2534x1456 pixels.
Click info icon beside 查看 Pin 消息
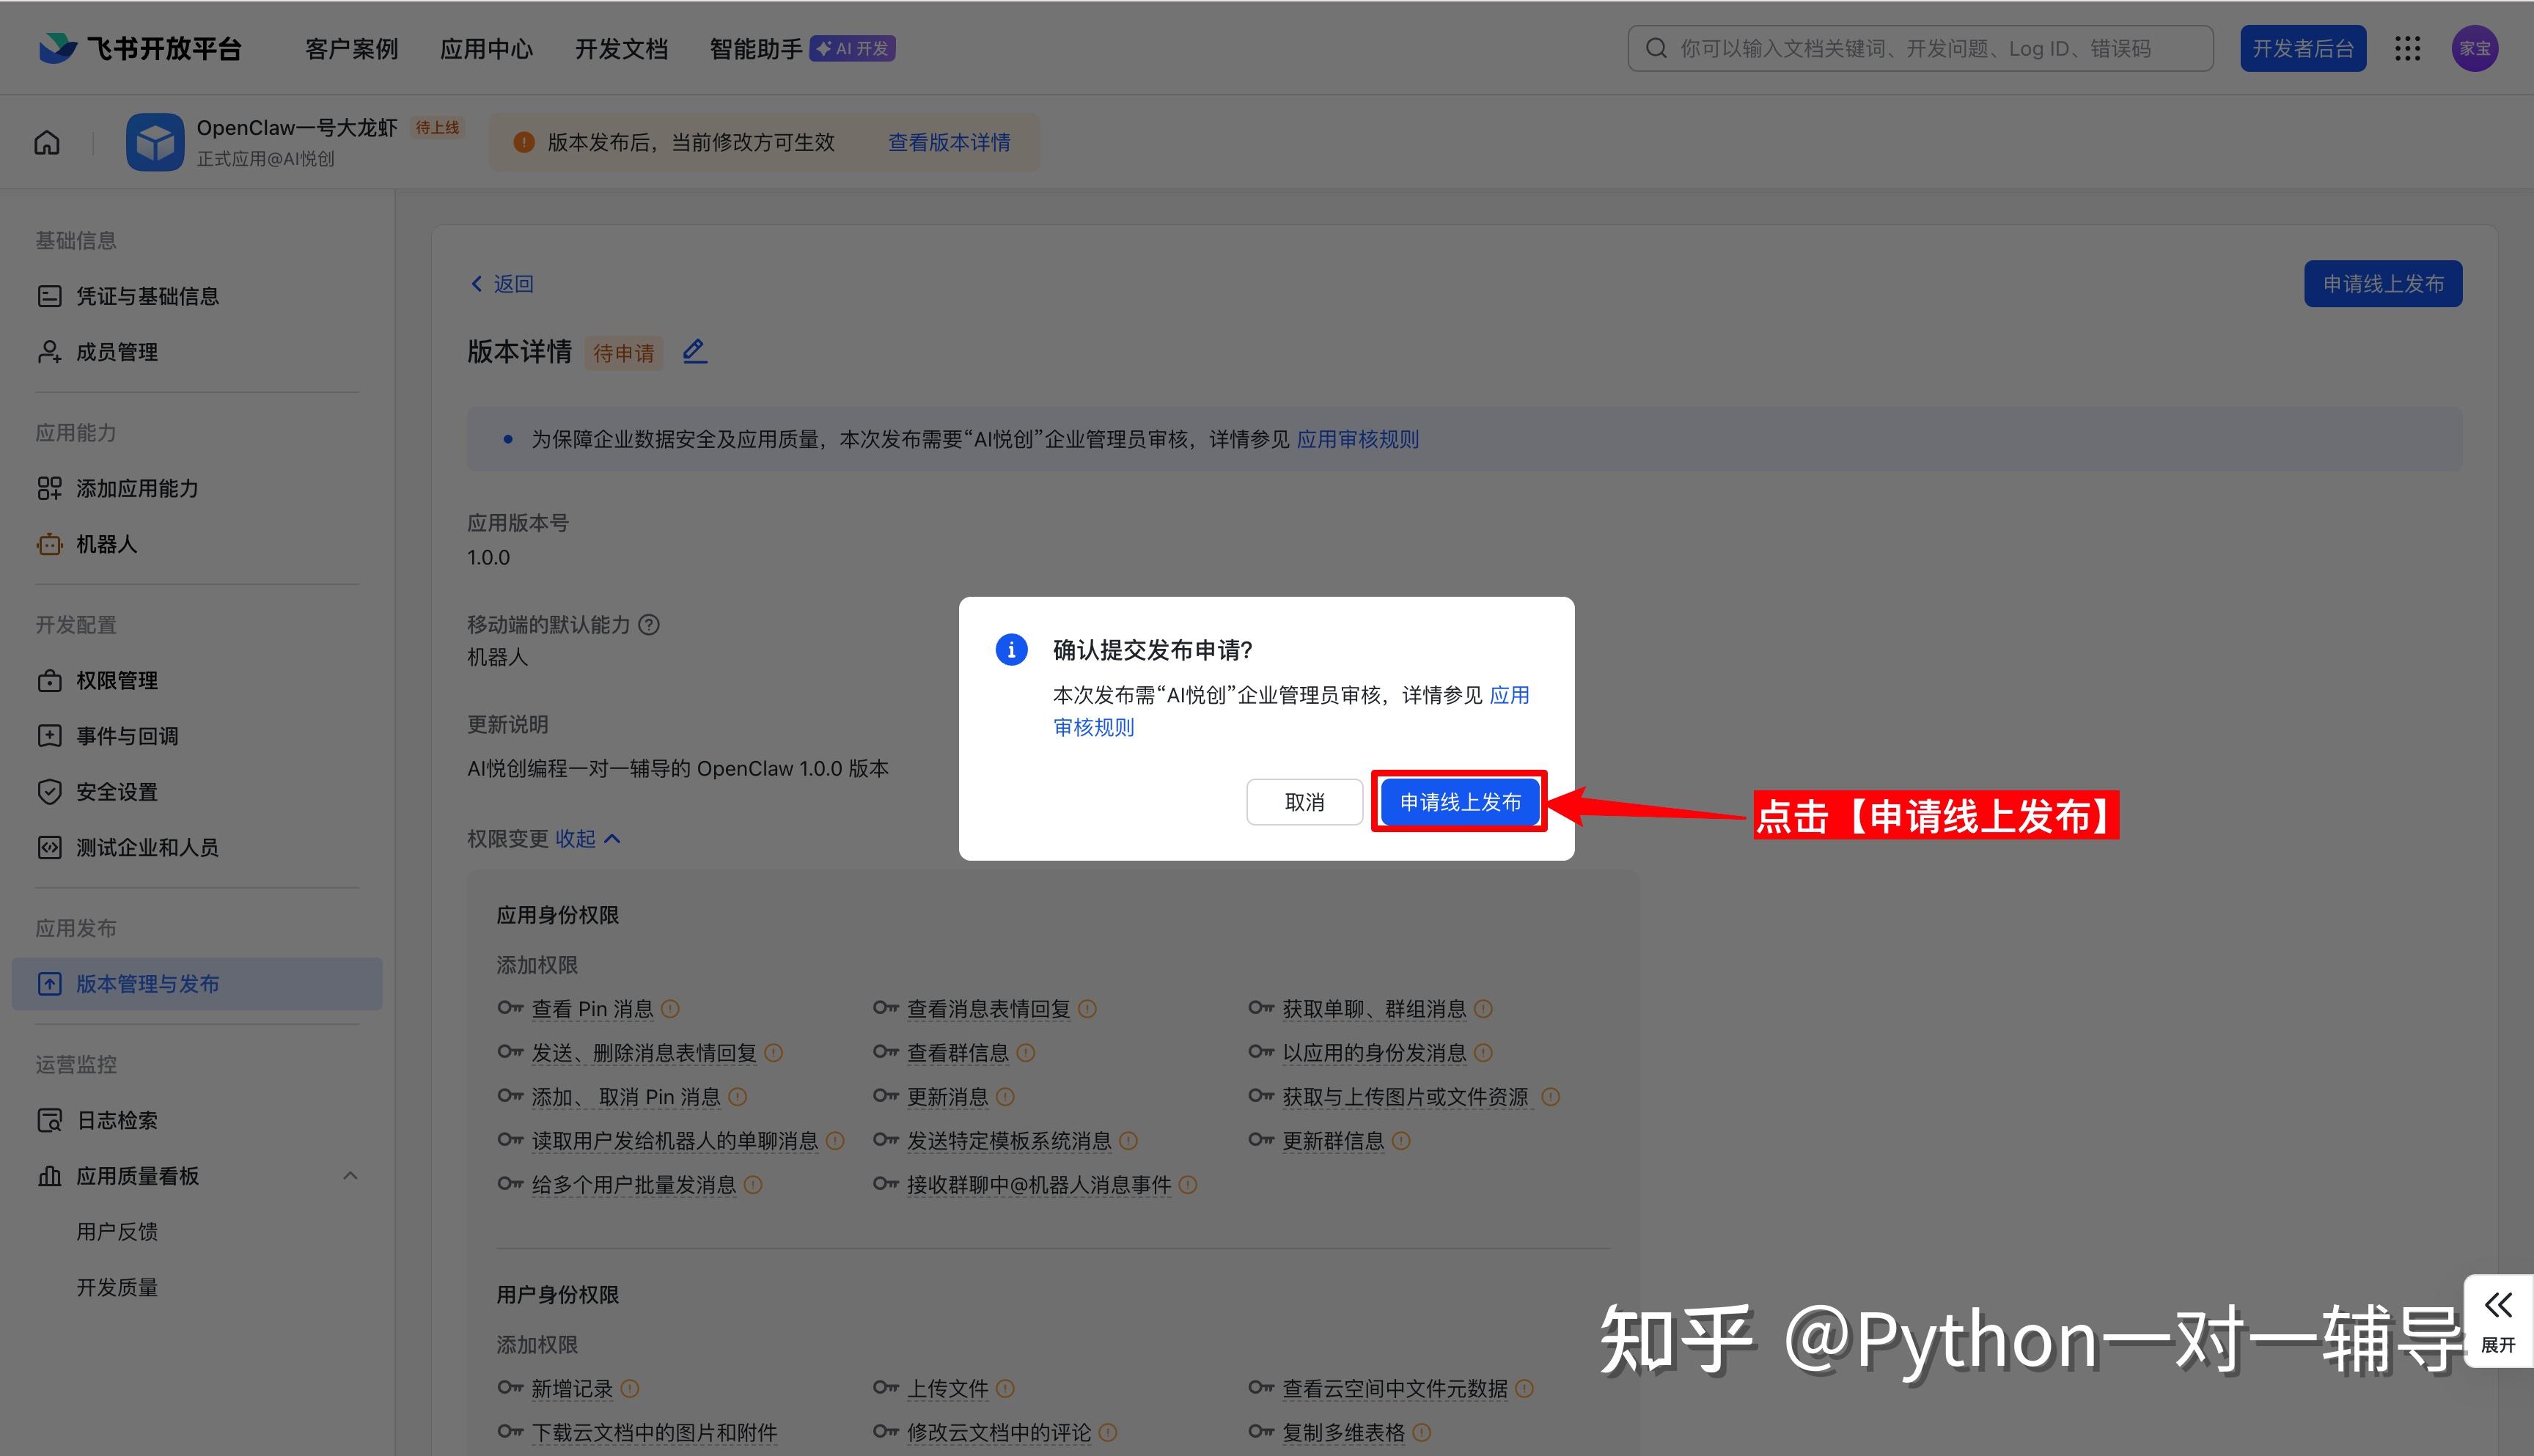tap(671, 1009)
